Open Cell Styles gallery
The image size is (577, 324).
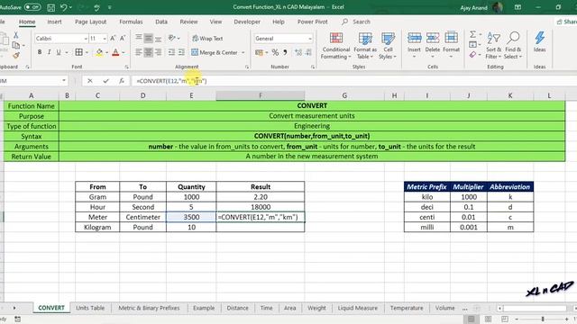[388, 46]
